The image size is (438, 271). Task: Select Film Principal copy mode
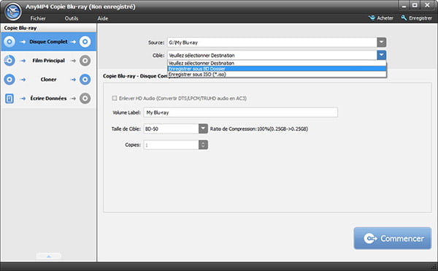click(49, 61)
